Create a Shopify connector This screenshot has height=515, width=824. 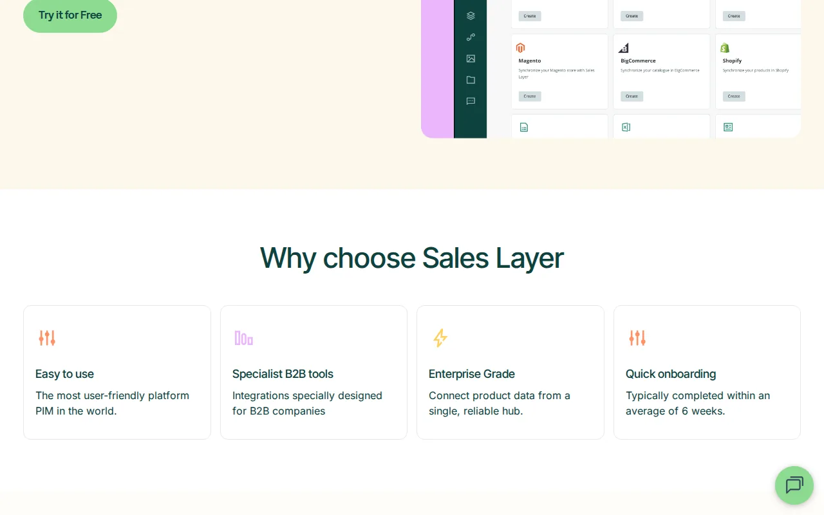click(734, 97)
